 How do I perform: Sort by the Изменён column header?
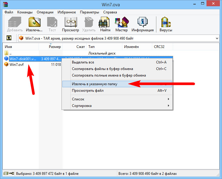[x=137, y=47]
